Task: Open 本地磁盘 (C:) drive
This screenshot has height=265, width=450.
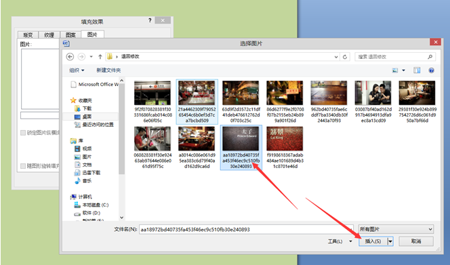Action: tap(91, 205)
